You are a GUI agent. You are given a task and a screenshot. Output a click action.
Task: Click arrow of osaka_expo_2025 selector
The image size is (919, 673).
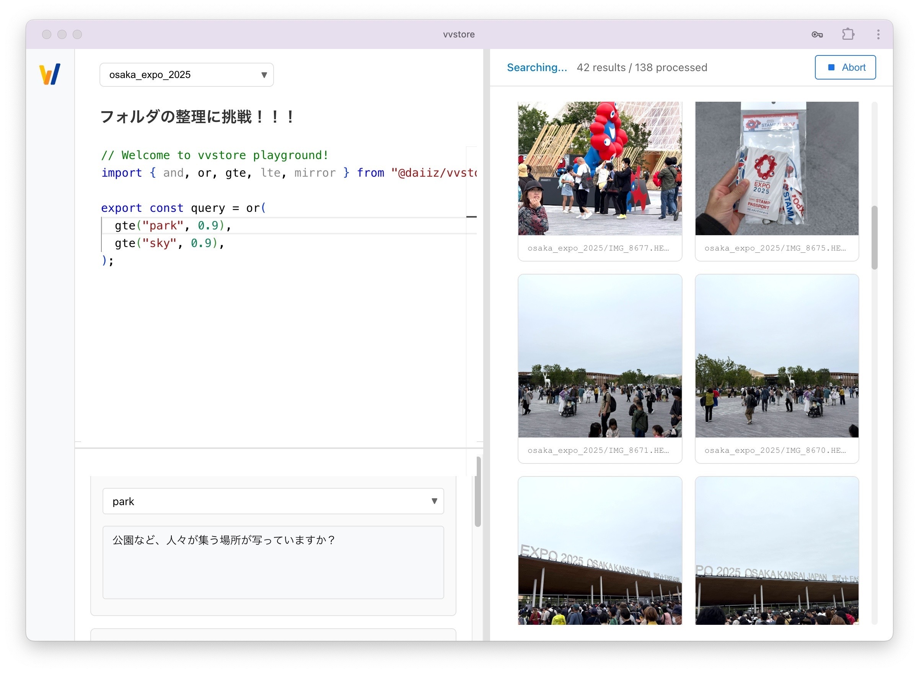pos(264,75)
